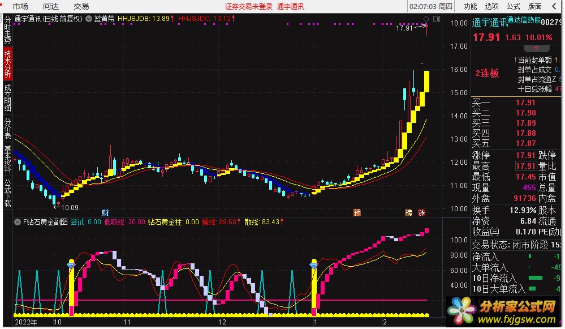Click the 2连板 label
This screenshot has height=329, width=565.
pyautogui.click(x=487, y=73)
